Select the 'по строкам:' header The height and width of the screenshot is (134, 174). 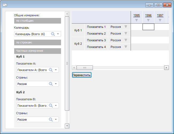(x=37, y=42)
